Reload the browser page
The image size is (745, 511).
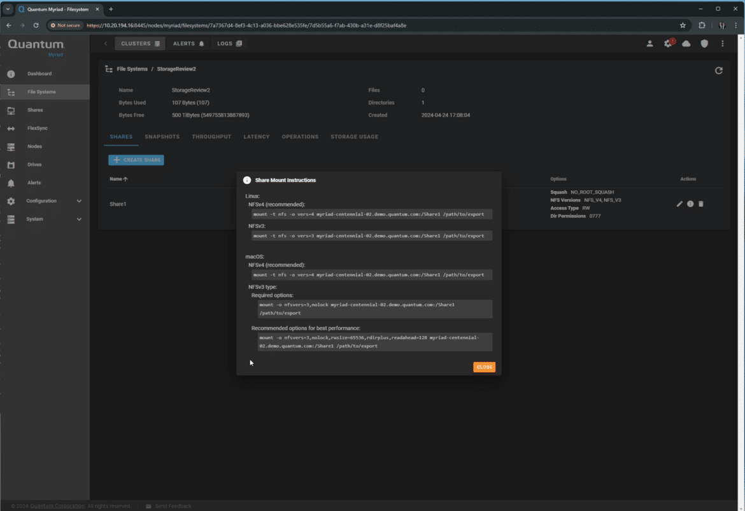pos(36,25)
